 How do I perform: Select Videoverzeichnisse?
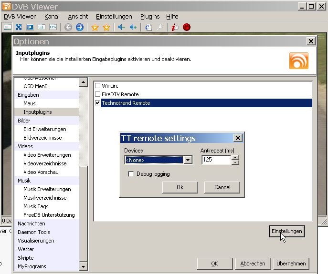pos(45,163)
